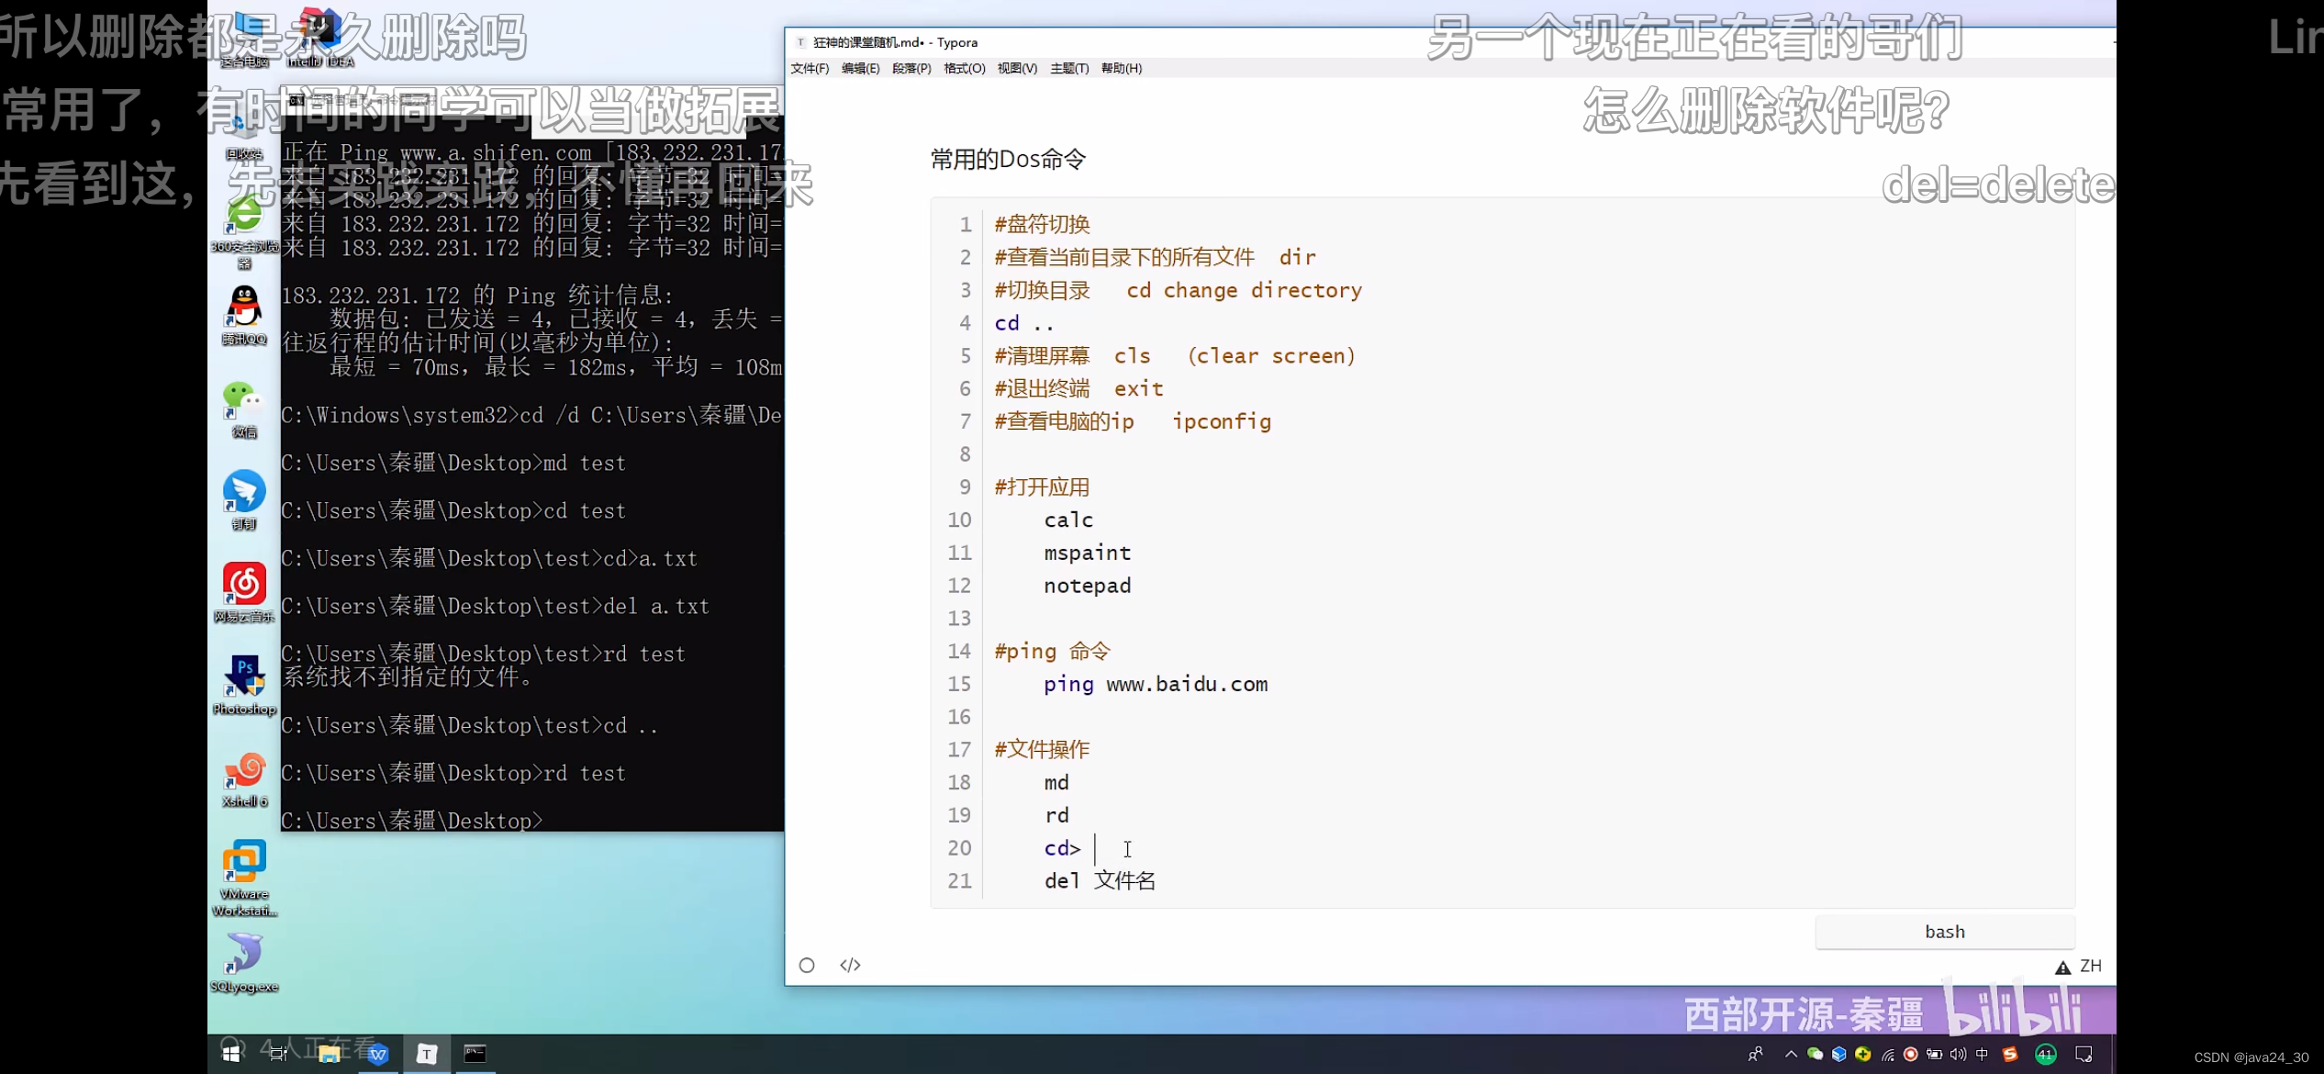Open the bash language selector box

tap(1944, 932)
